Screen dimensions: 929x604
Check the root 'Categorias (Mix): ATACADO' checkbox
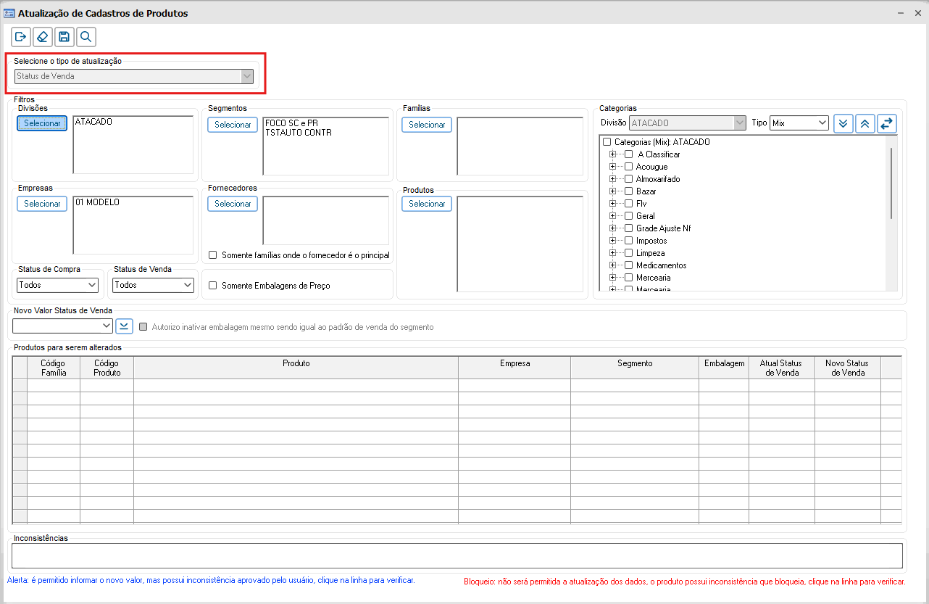(x=607, y=142)
